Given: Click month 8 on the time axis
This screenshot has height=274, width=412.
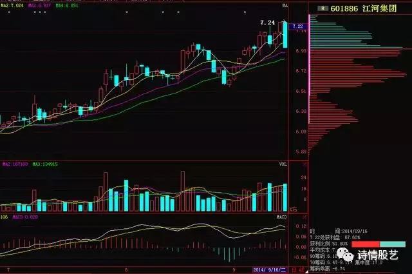Looking at the screenshot, I should (x=126, y=269).
